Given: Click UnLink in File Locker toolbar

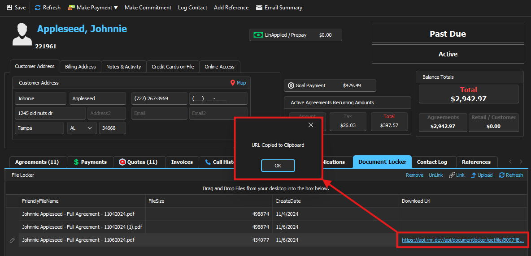Looking at the screenshot, I should pos(436,175).
